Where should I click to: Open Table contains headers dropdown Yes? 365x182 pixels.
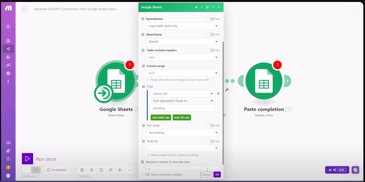(x=183, y=57)
